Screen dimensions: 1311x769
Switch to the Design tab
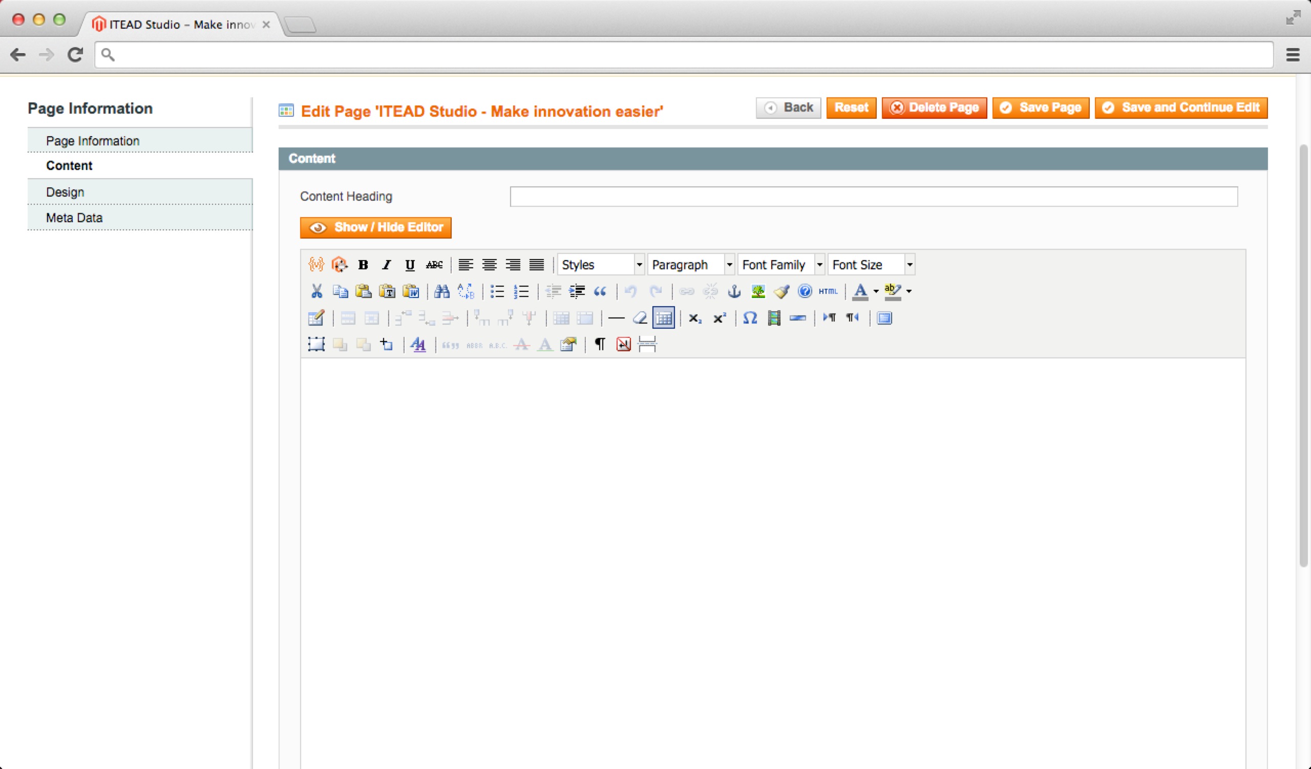point(65,192)
